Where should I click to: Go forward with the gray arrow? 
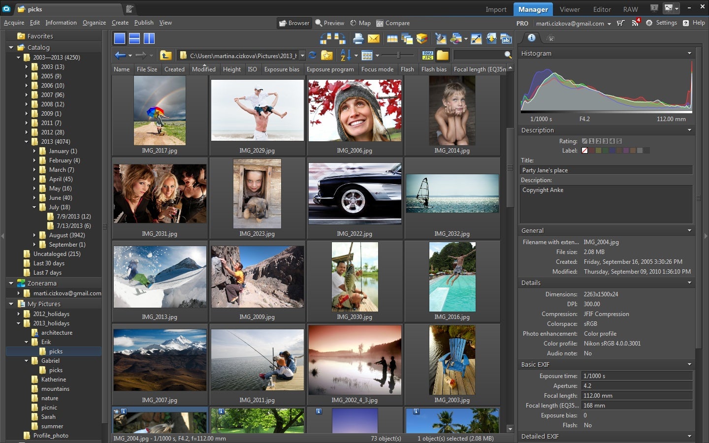coord(141,55)
